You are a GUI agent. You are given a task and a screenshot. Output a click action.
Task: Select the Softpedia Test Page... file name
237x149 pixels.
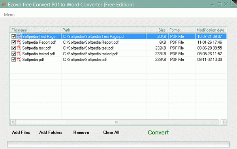[41, 36]
